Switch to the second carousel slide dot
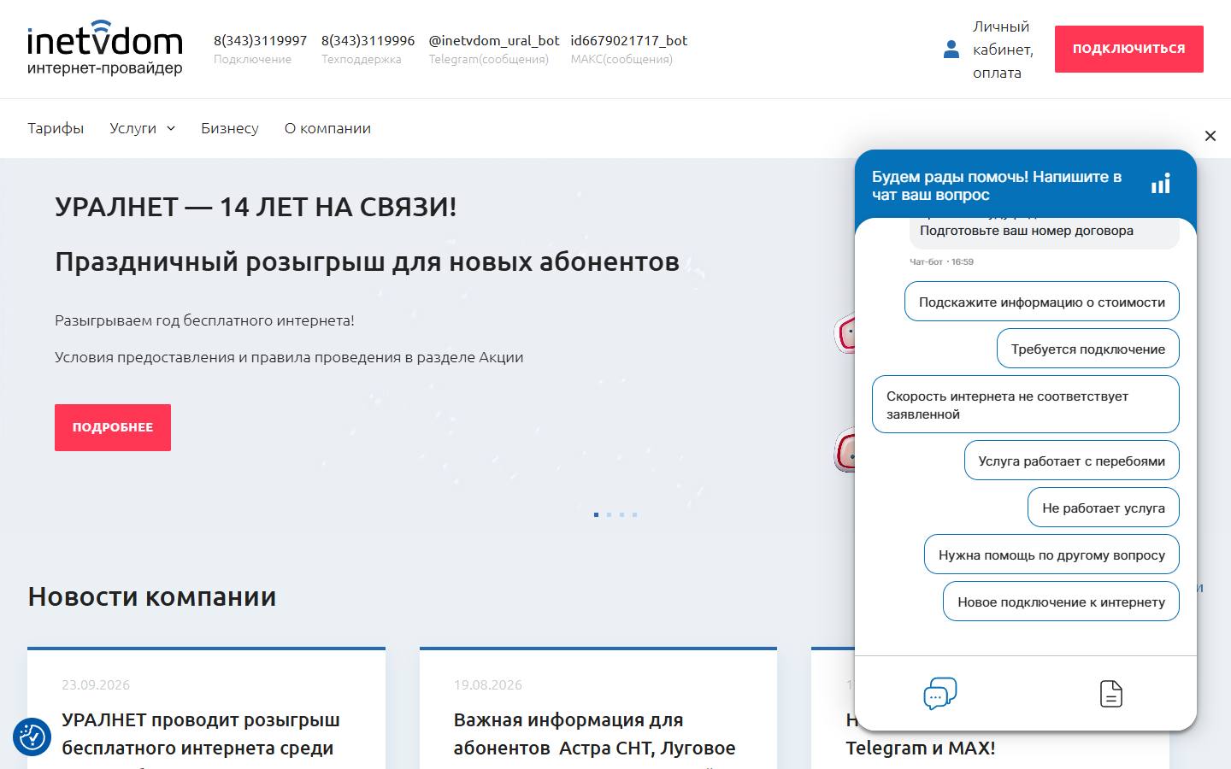The width and height of the screenshot is (1231, 769). pos(609,514)
